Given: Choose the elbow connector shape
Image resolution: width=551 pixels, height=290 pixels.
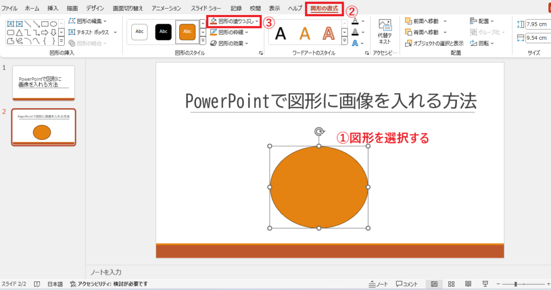Looking at the screenshot, I should pyautogui.click(x=28, y=33).
